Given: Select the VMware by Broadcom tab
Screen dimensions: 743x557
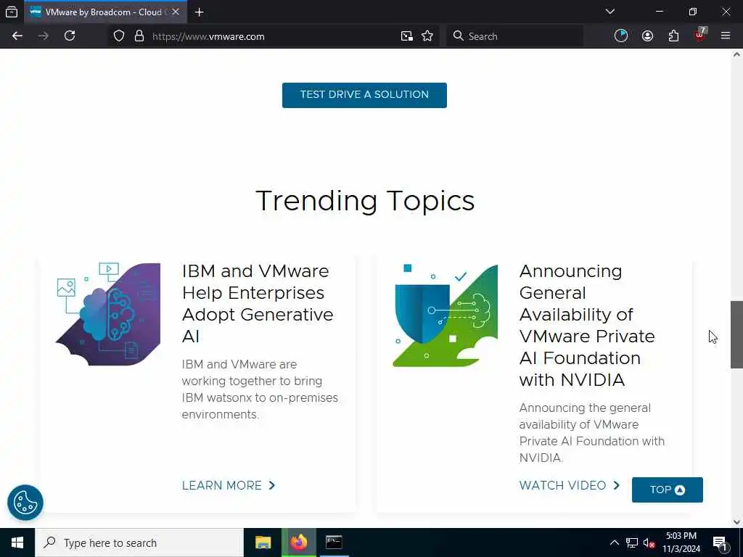Looking at the screenshot, I should click(105, 12).
